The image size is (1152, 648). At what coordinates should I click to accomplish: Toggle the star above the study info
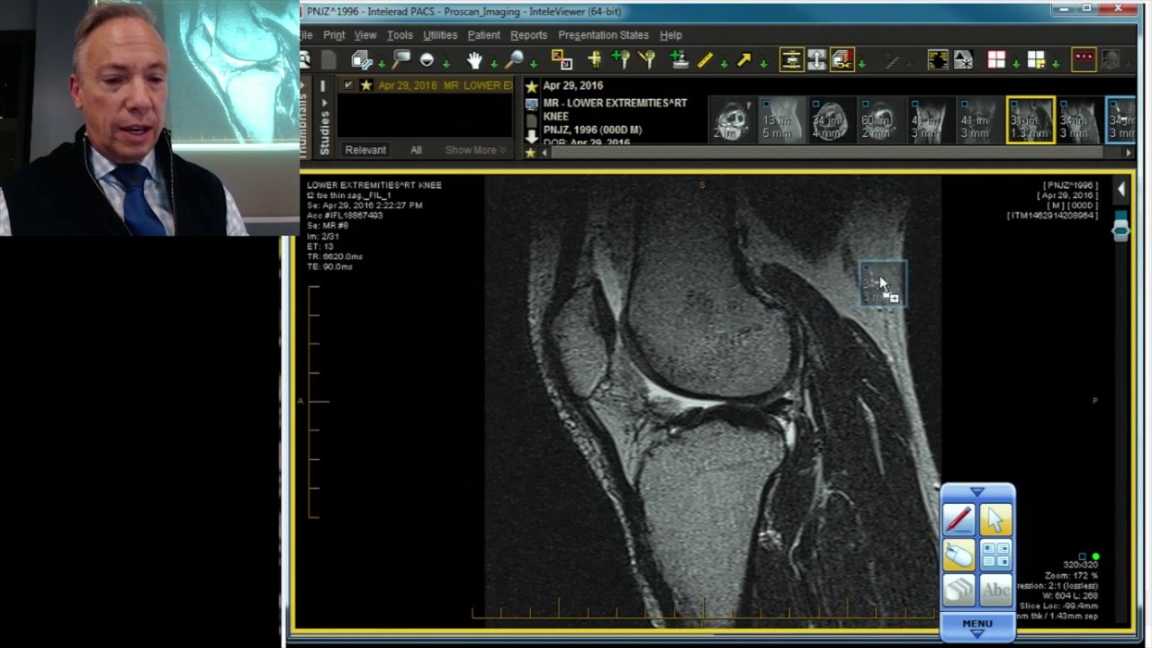point(531,86)
